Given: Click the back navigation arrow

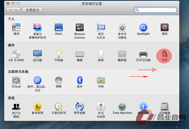Looking at the screenshot, I should click(x=10, y=10).
